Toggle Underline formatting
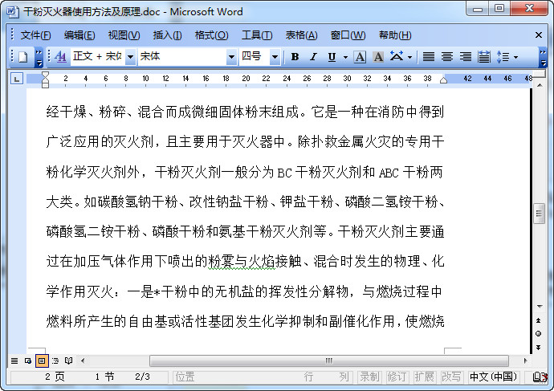Image resolution: width=554 pixels, height=391 pixels. pos(332,57)
